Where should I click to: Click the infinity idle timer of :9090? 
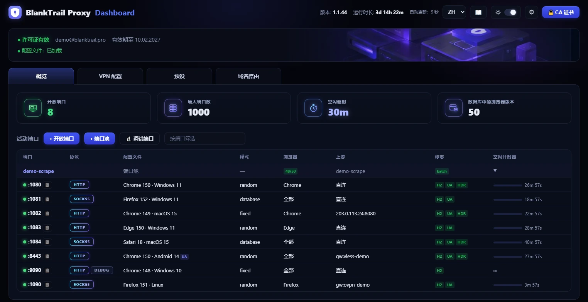pyautogui.click(x=495, y=271)
